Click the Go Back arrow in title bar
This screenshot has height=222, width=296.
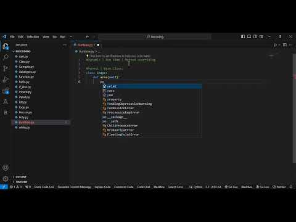pyautogui.click(x=87, y=37)
